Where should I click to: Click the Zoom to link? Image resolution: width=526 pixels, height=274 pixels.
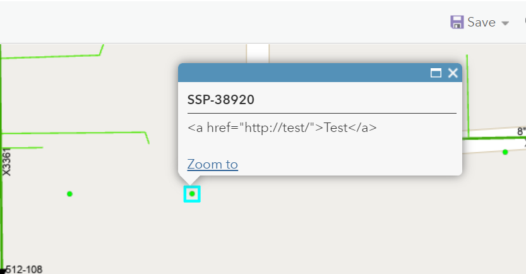tap(212, 165)
